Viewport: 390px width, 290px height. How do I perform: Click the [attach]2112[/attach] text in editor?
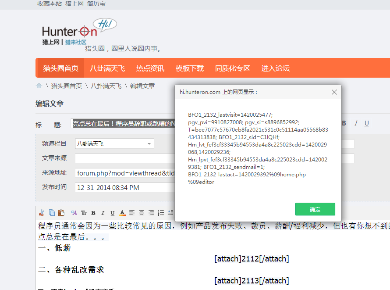252,259
